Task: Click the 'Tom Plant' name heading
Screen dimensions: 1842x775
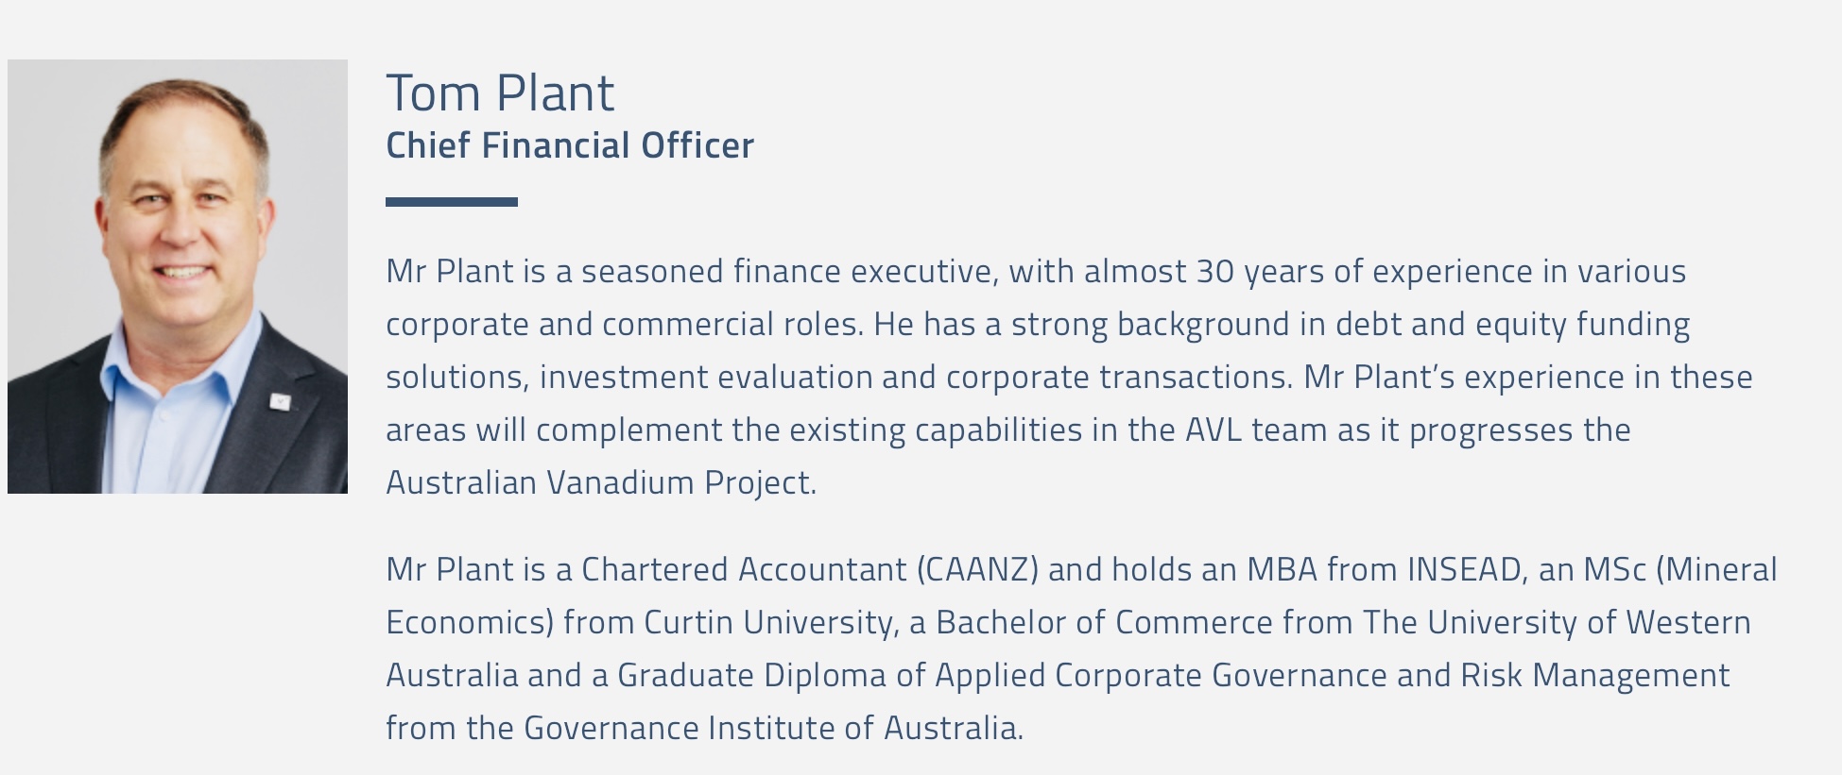Action: click(500, 93)
